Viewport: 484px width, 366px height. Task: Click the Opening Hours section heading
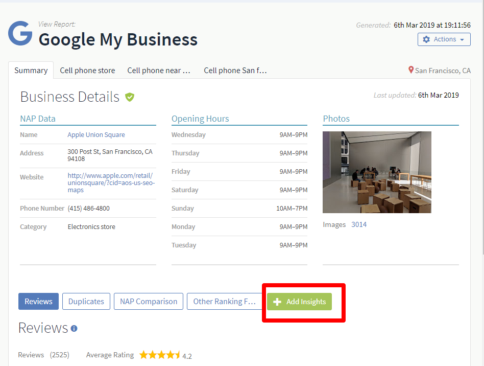coord(200,119)
